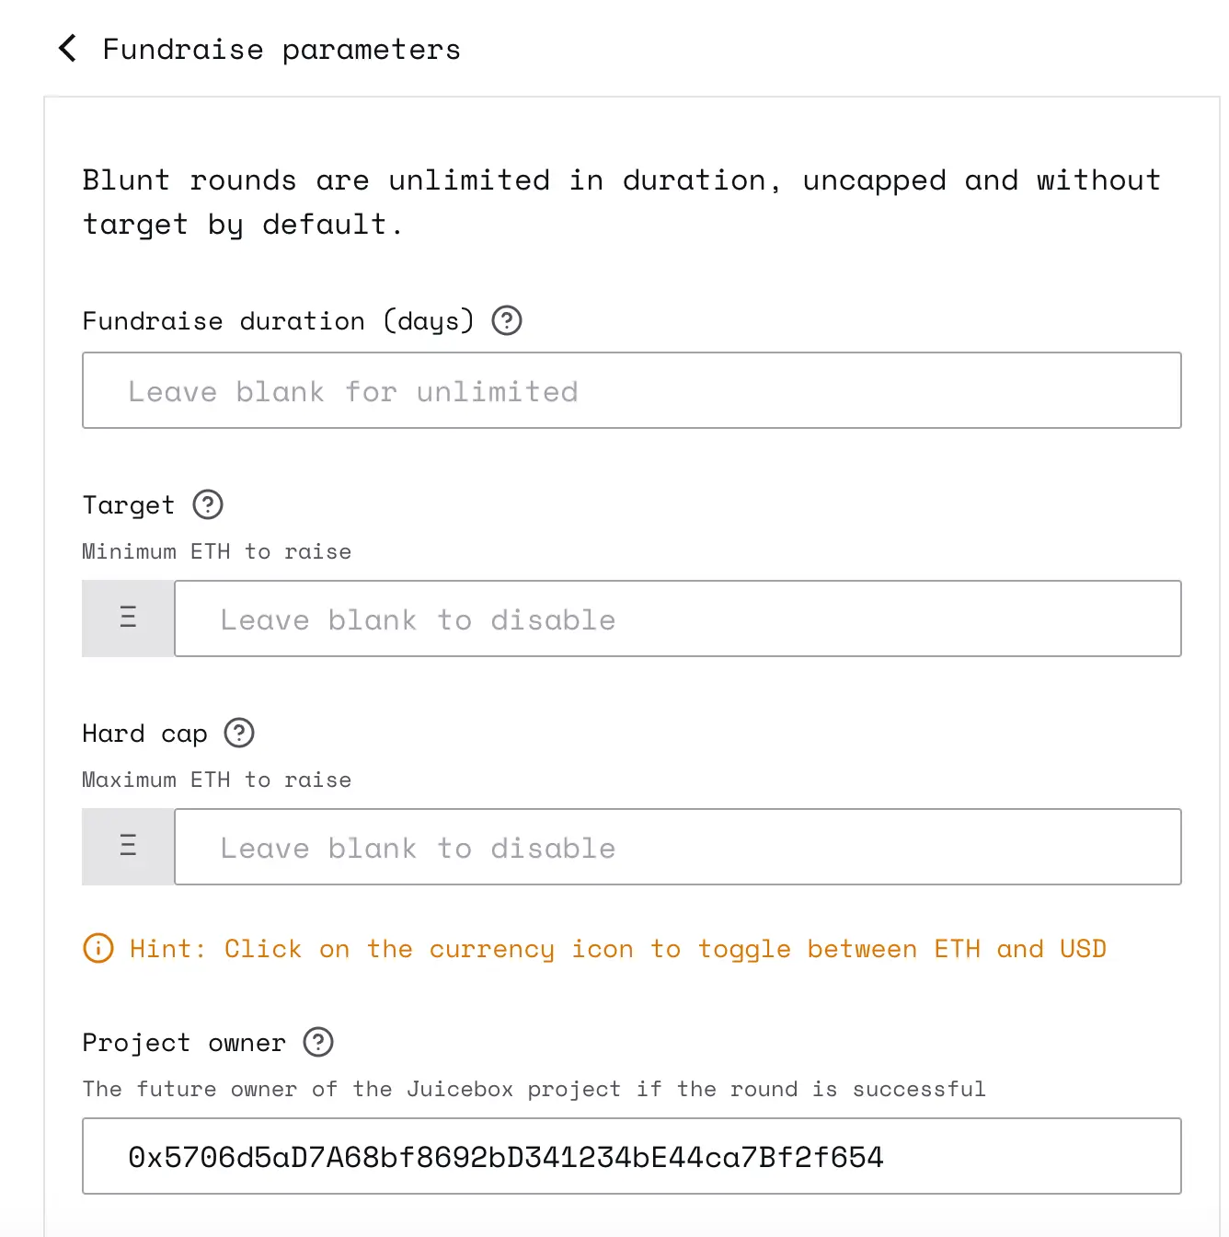1229x1237 pixels.
Task: View the Project owner help icon
Action: click(x=318, y=1042)
